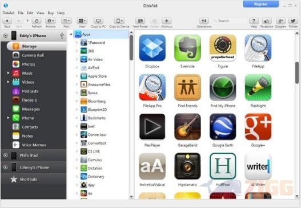
Task: Expand the 1Password folder in the tree
Action: (77, 42)
